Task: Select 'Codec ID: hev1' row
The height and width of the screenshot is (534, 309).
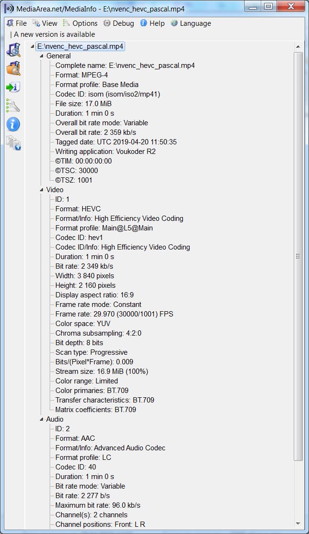Action: tap(79, 238)
